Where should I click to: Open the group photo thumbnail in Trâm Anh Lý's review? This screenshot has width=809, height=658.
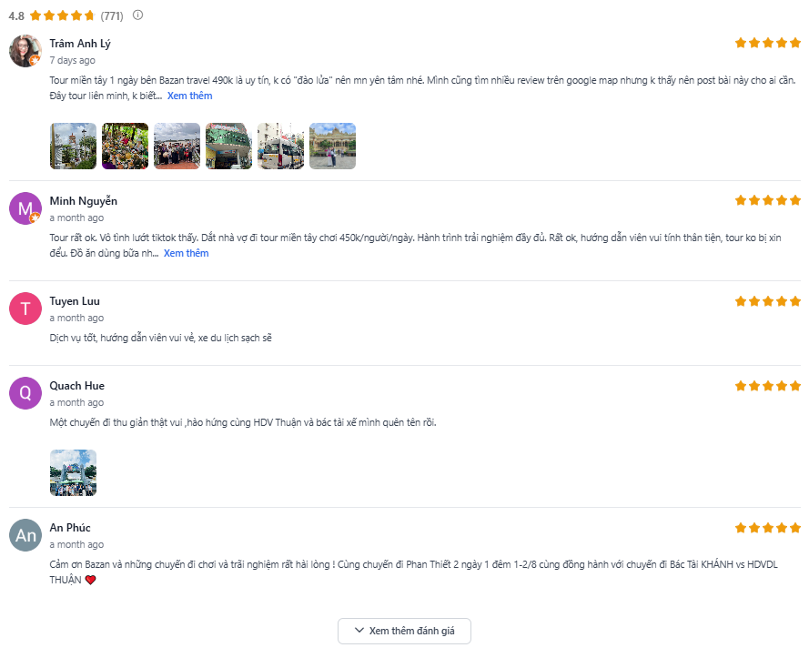[x=177, y=146]
